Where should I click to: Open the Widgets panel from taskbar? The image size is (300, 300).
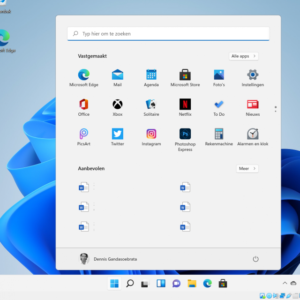click(161, 283)
